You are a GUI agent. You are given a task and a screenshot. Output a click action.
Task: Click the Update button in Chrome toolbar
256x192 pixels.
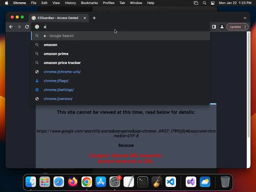click(235, 27)
